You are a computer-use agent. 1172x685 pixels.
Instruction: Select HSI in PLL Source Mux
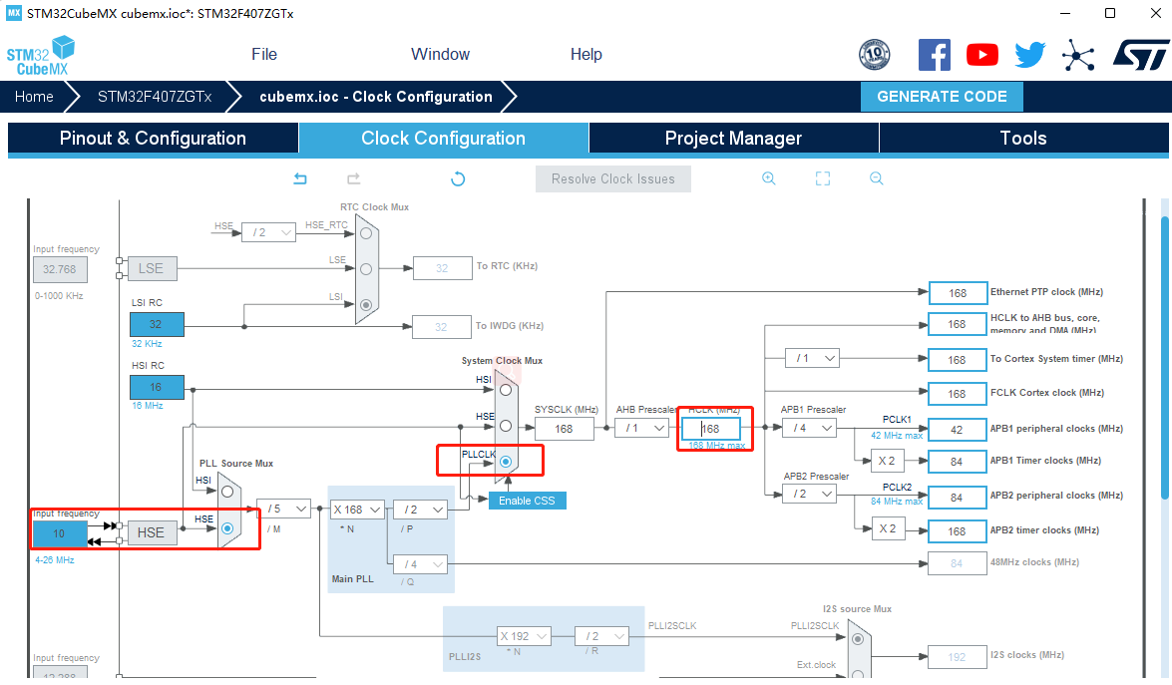pos(228,492)
